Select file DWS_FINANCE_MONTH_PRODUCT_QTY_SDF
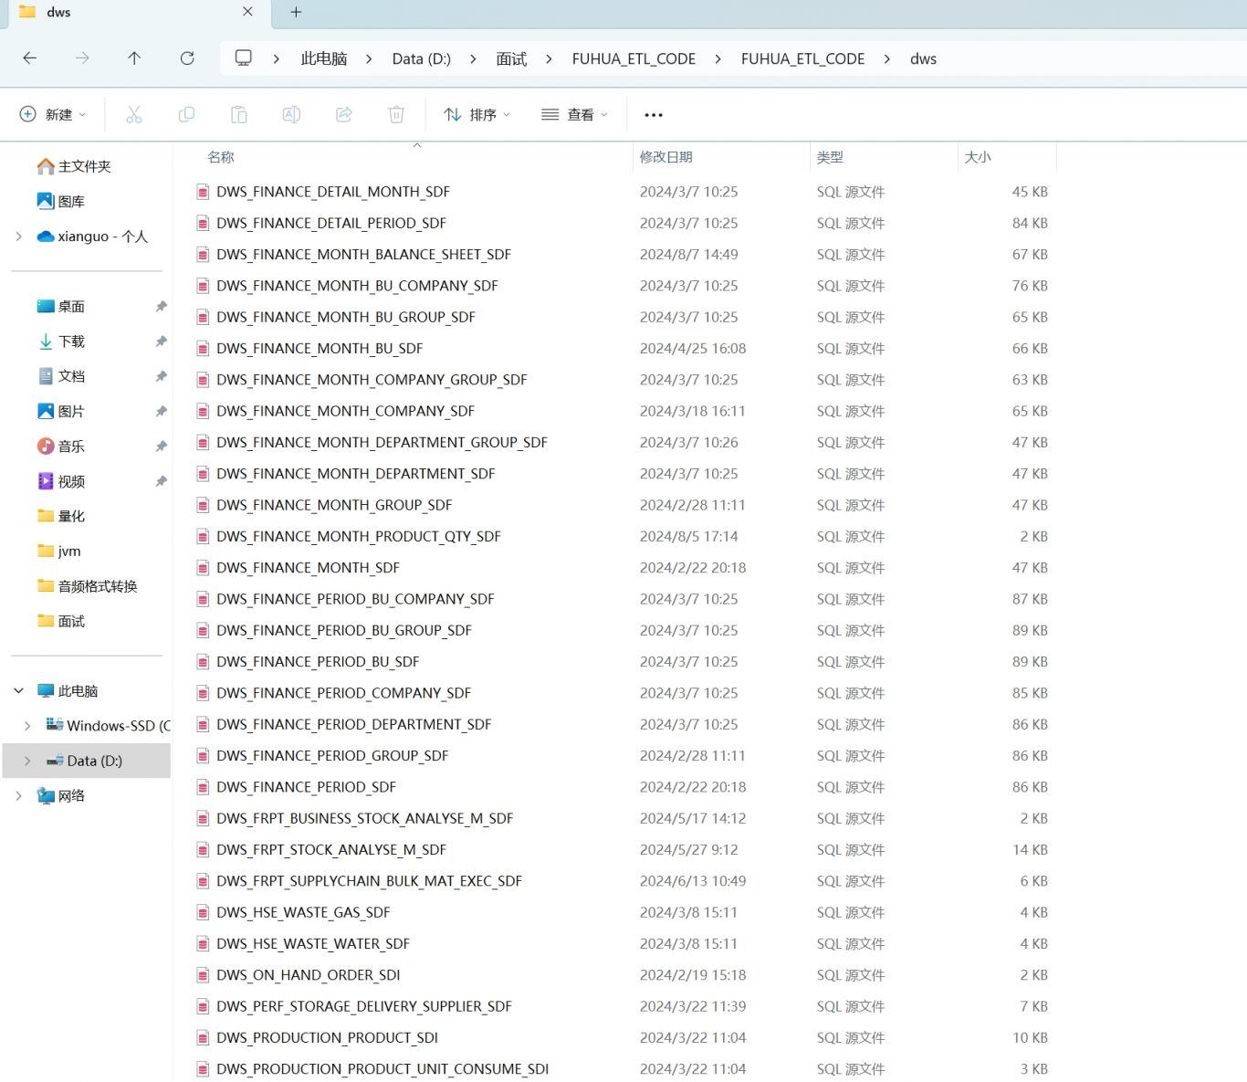Viewport: 1247px width, 1082px height. [359, 537]
